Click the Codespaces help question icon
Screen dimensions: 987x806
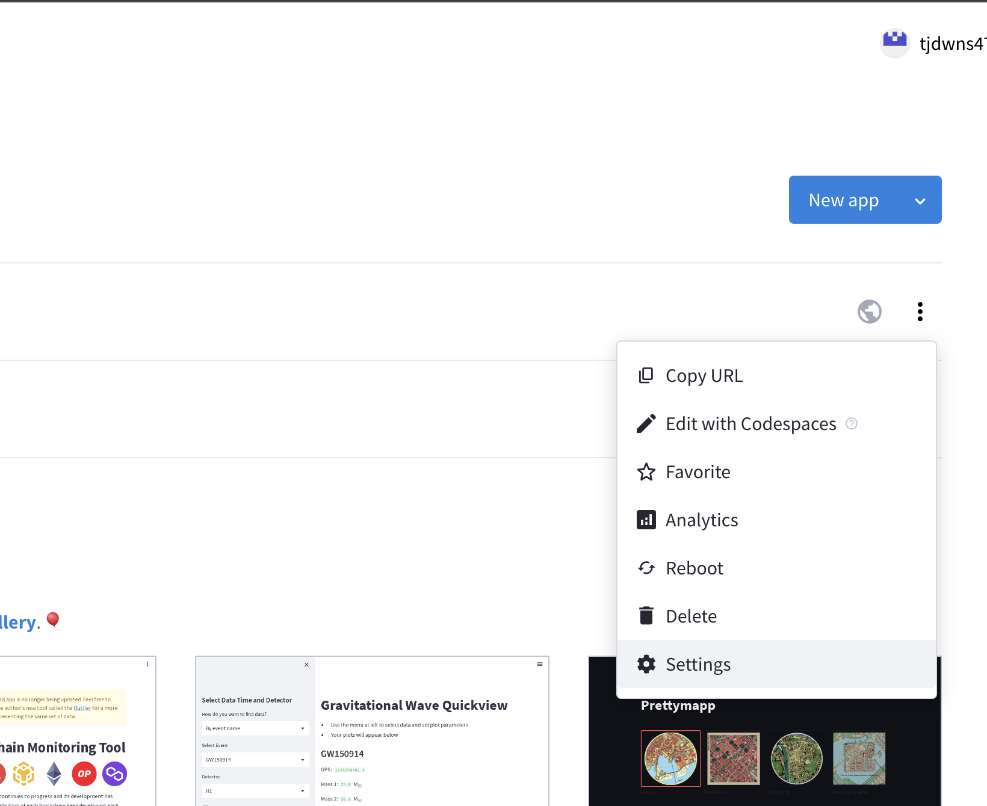[852, 423]
